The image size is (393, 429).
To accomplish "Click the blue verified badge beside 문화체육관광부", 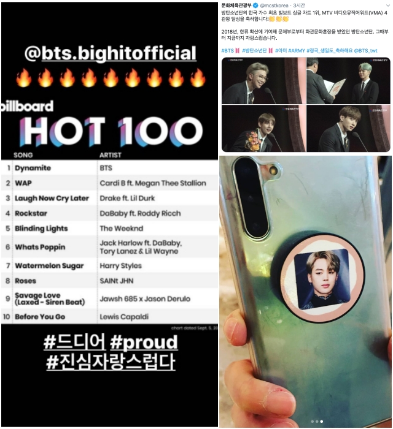I will click(x=255, y=6).
